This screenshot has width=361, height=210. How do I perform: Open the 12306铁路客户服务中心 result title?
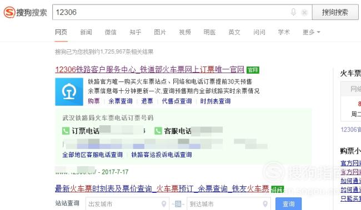(149, 70)
